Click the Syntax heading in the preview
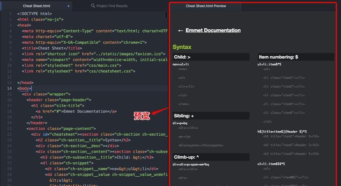The width and height of the screenshot is (341, 186). pyautogui.click(x=182, y=47)
